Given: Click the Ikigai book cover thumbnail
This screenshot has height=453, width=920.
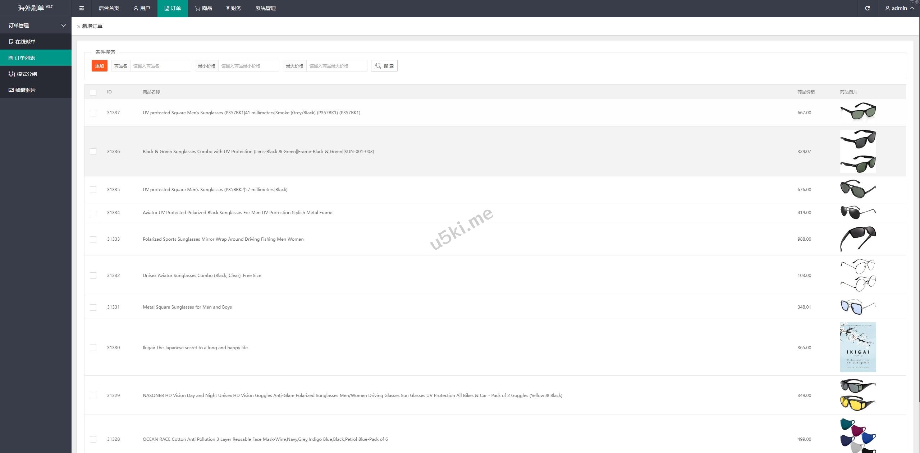Looking at the screenshot, I should coord(858,347).
